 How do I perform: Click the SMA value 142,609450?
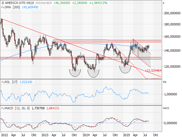click(30, 7)
